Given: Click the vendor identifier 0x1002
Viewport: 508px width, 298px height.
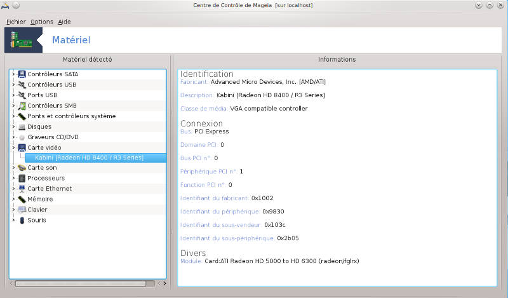Looking at the screenshot, I should point(262,198).
